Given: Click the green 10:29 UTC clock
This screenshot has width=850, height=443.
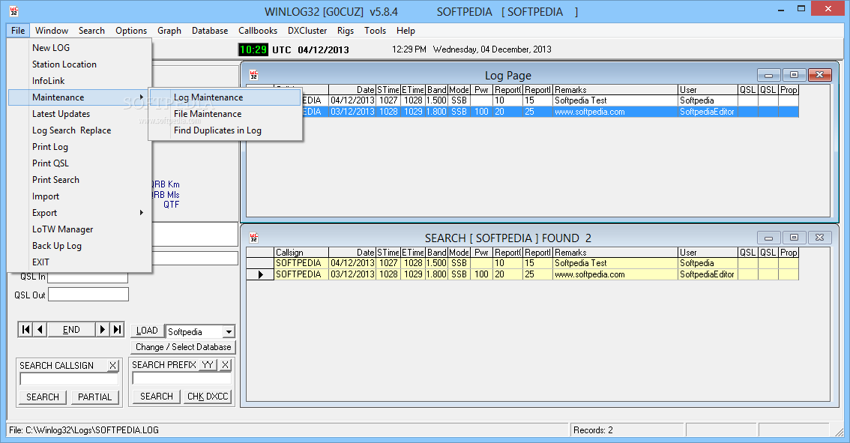Looking at the screenshot, I should pyautogui.click(x=253, y=49).
